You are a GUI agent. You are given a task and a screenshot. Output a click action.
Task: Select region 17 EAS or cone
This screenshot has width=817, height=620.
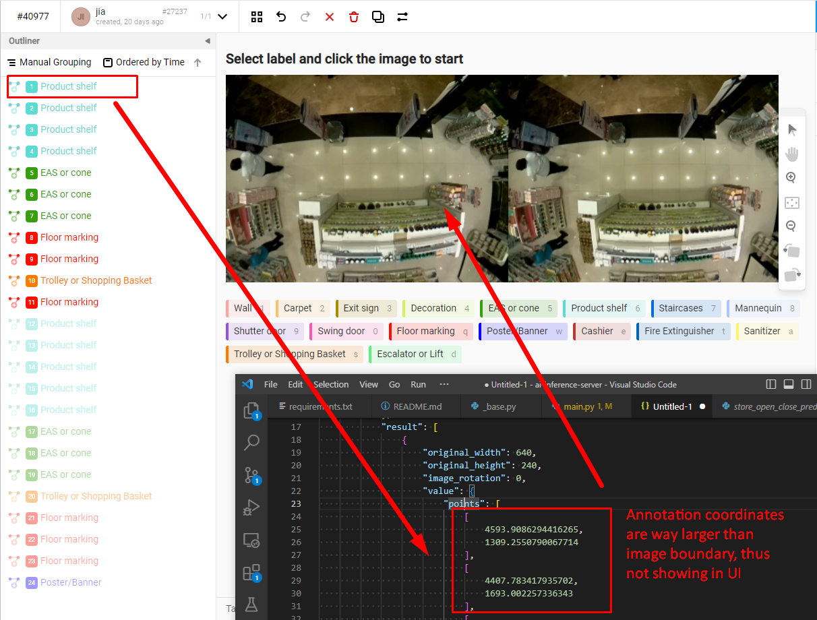tap(108, 431)
